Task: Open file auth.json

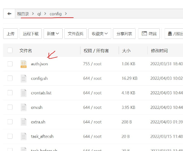Action: click(x=40, y=64)
